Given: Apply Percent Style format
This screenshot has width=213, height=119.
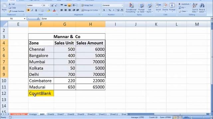Looking at the screenshot, I should click(x=109, y=10).
